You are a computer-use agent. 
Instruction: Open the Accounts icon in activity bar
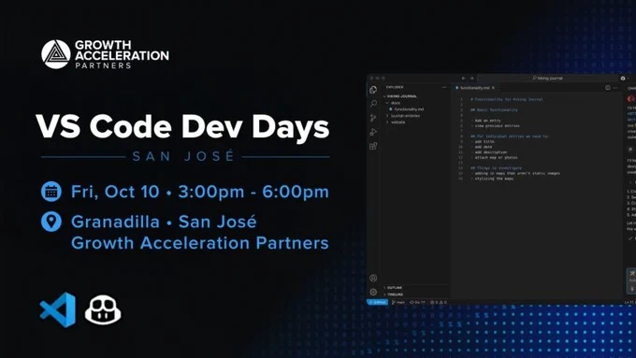[373, 278]
